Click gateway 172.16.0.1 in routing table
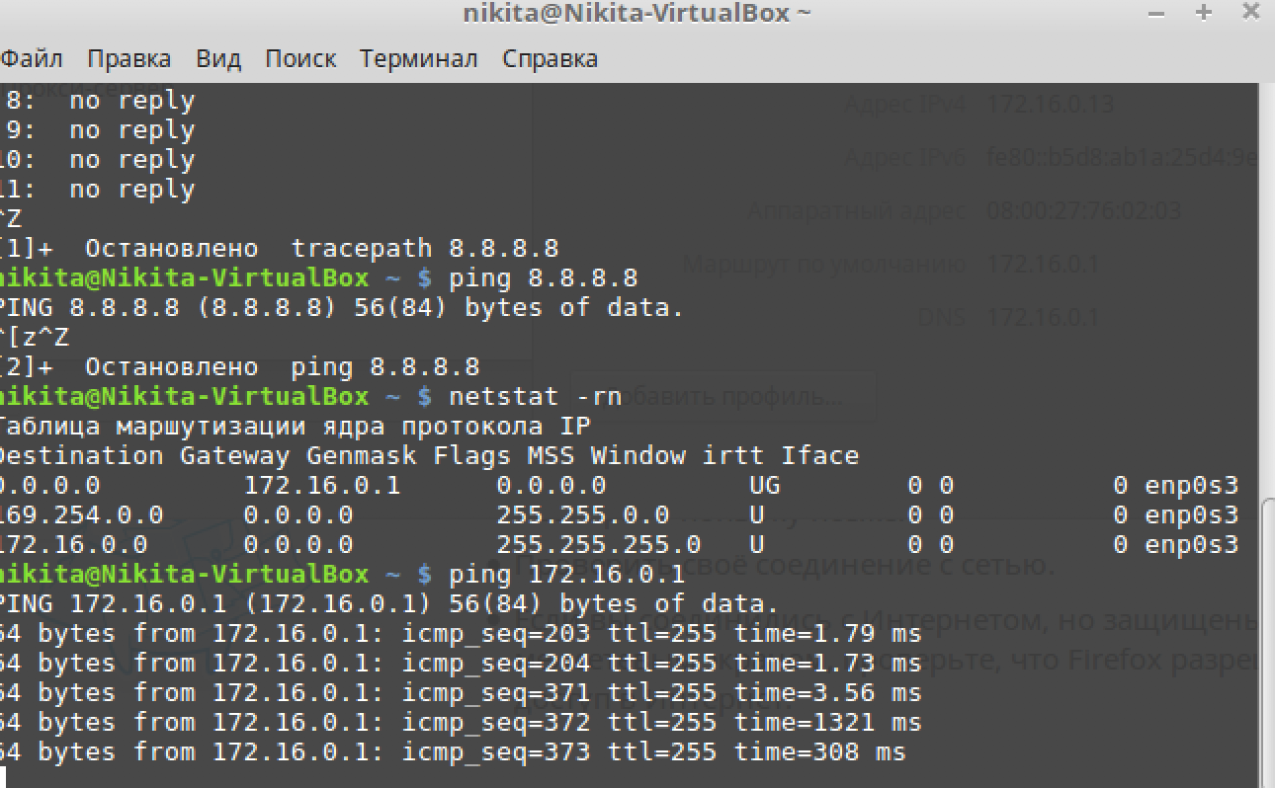1275x788 pixels. (321, 485)
